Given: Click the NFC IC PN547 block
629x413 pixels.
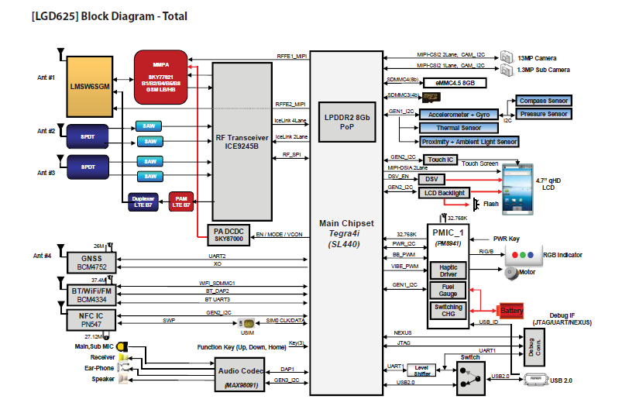Looking at the screenshot, I should (x=91, y=320).
